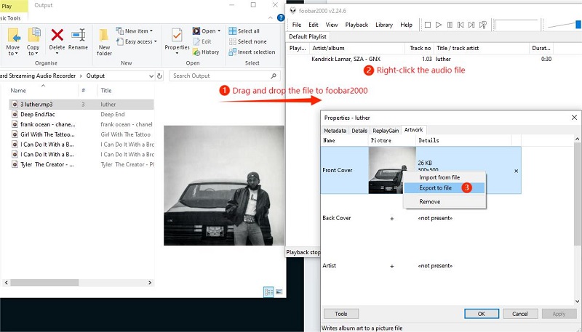Click the History item in Open group

tap(206, 52)
